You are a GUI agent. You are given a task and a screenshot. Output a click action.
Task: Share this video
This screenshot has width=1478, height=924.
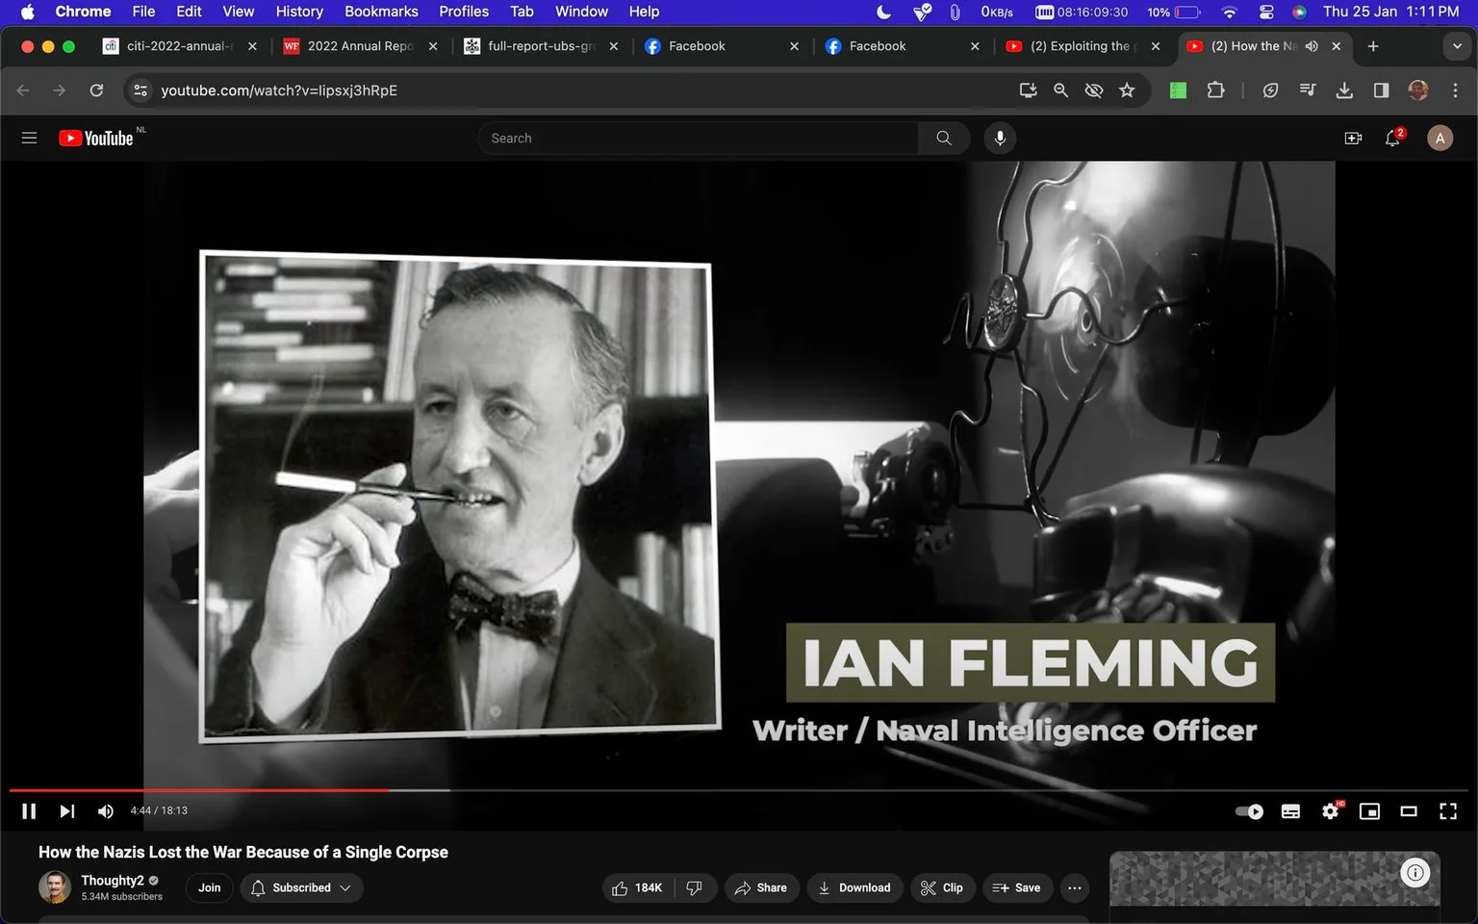(760, 887)
